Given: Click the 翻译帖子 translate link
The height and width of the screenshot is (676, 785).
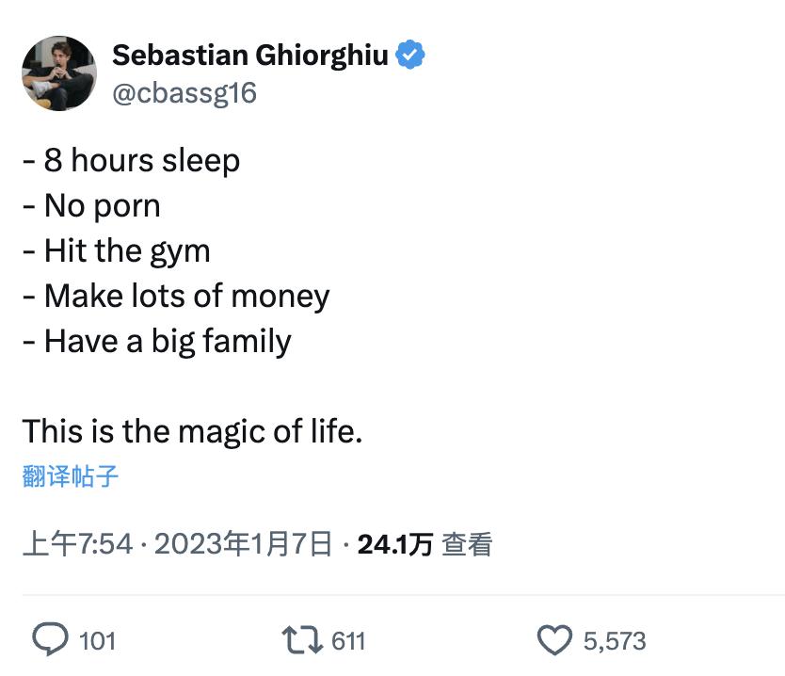Looking at the screenshot, I should click(71, 475).
